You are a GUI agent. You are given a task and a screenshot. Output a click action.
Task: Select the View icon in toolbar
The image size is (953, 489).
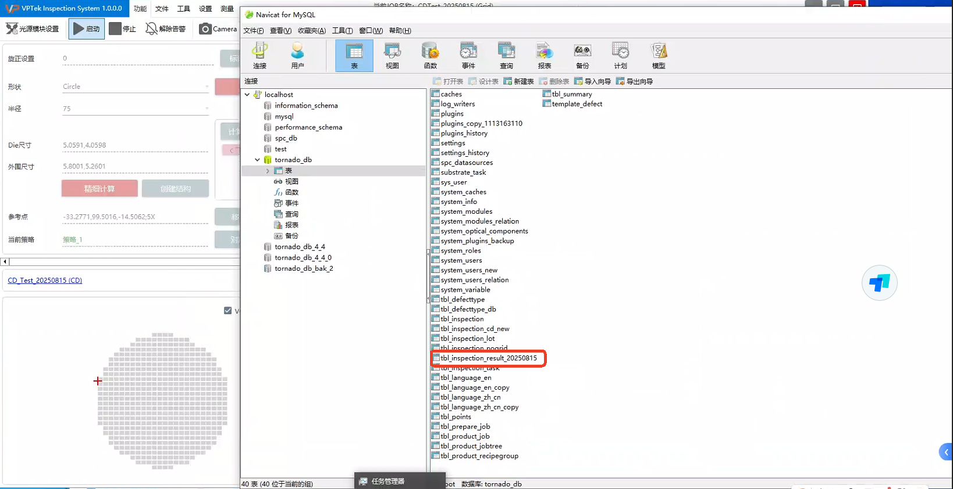[x=392, y=55]
